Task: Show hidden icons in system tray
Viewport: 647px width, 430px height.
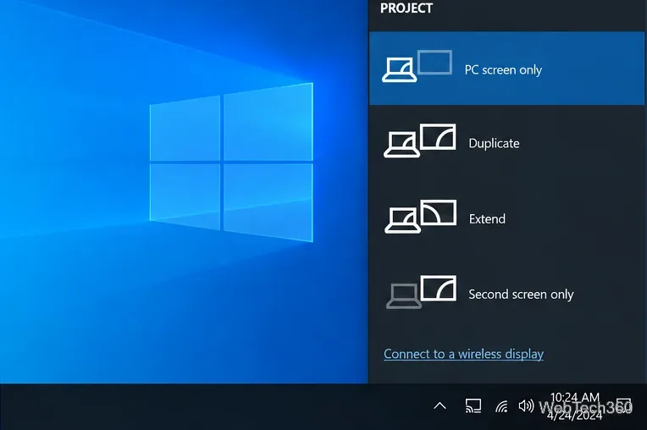Action: click(440, 406)
